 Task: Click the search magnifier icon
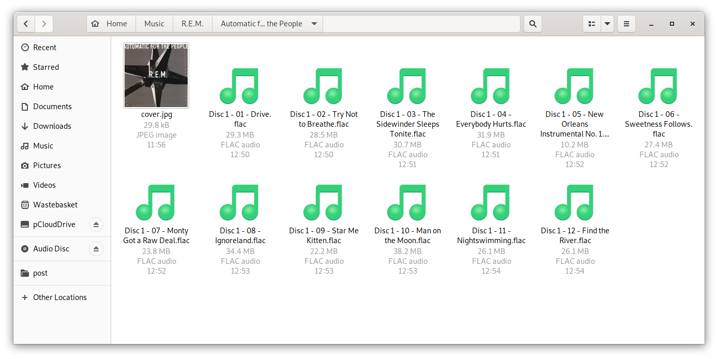click(x=532, y=24)
